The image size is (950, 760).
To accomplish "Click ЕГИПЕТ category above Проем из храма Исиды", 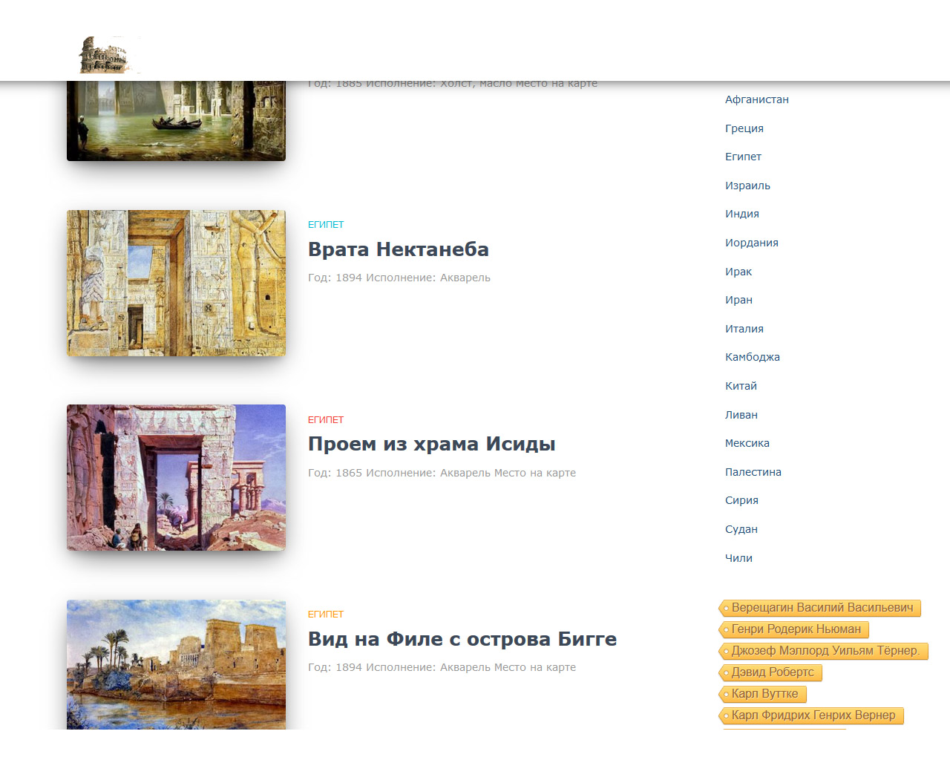I will click(x=326, y=419).
